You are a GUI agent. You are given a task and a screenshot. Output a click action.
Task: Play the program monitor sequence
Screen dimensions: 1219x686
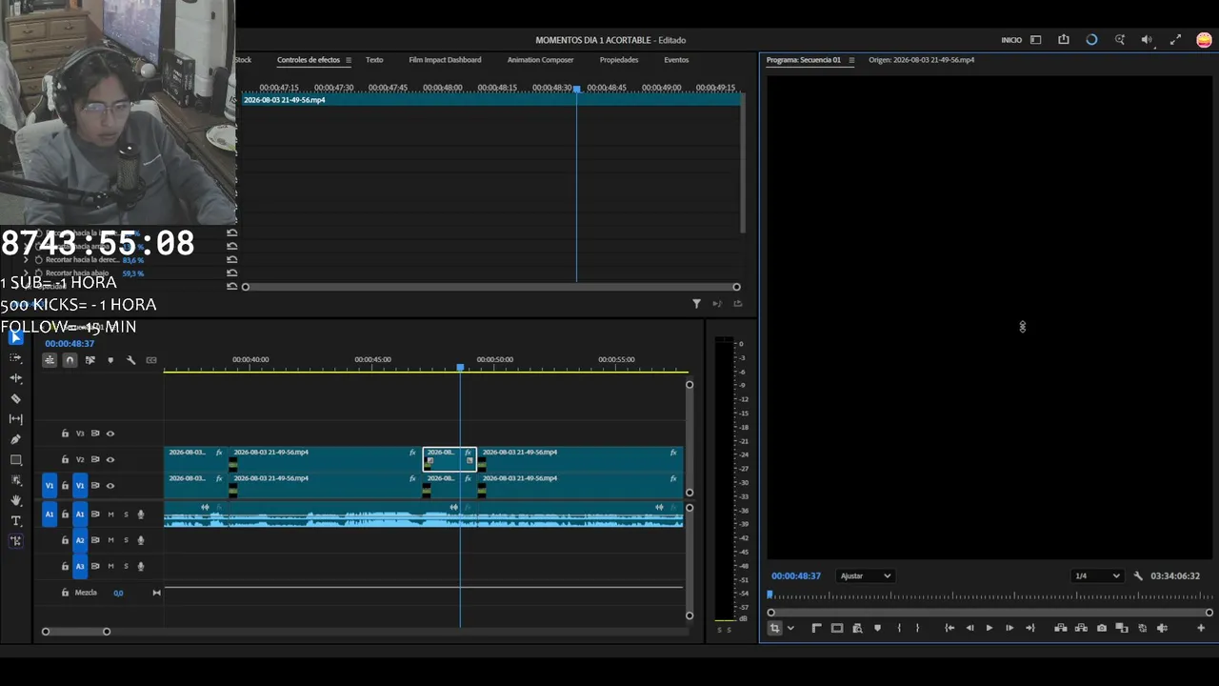[x=989, y=628]
